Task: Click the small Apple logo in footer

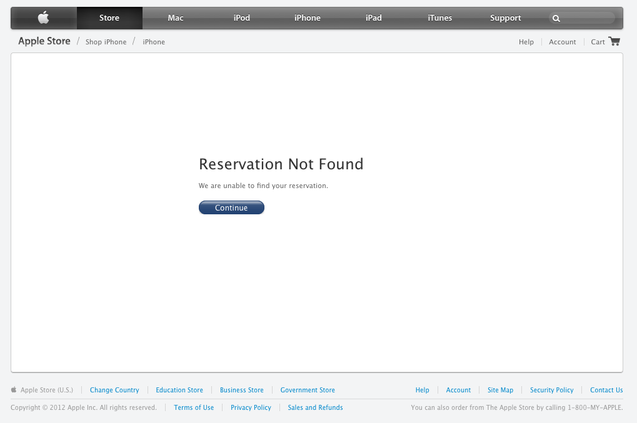Action: 14,390
